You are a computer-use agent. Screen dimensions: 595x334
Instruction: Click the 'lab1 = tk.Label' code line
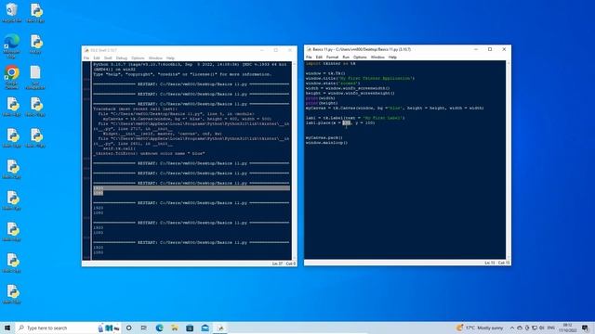(355, 118)
